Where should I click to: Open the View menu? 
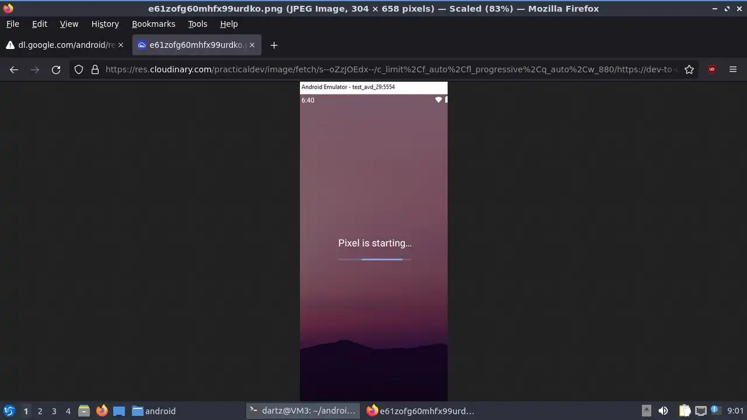(x=69, y=24)
